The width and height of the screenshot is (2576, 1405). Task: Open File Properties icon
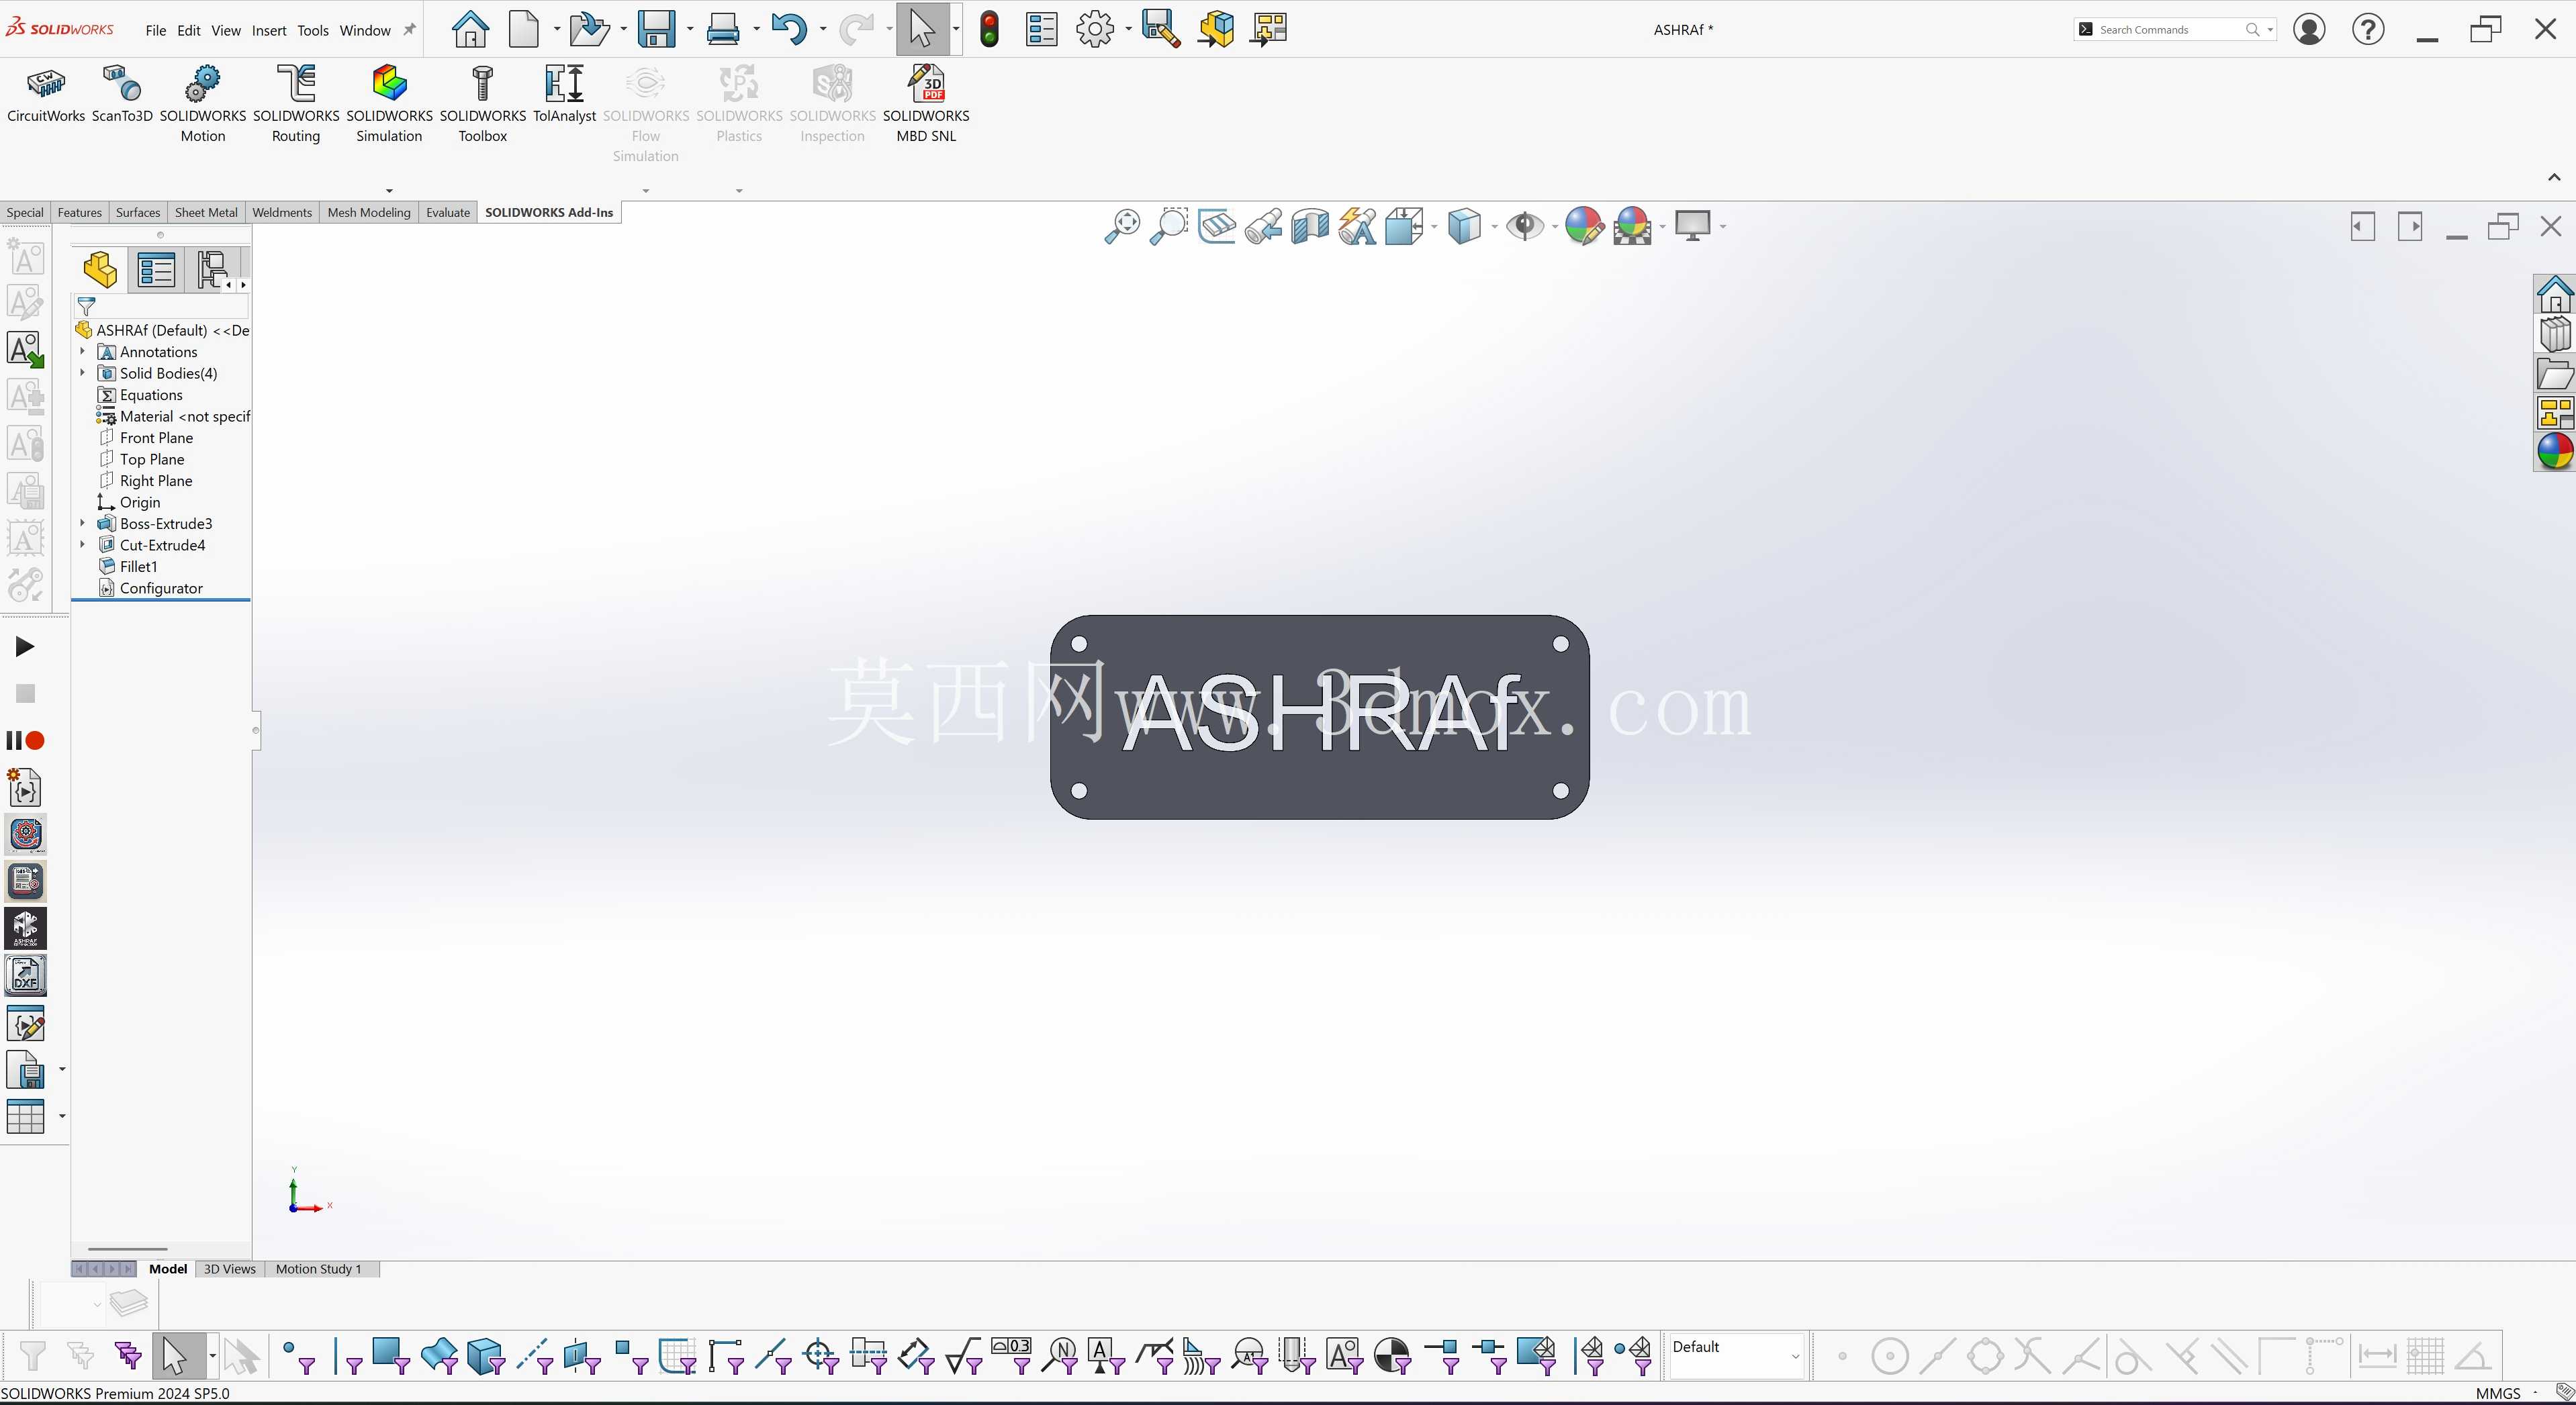pyautogui.click(x=1041, y=29)
